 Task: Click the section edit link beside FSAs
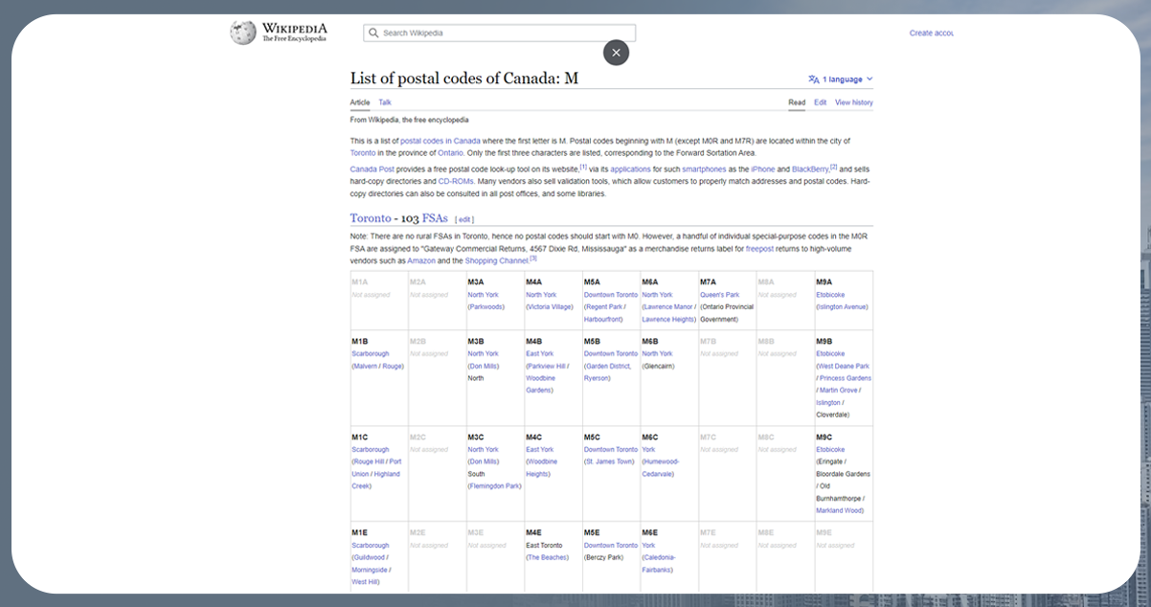(464, 219)
